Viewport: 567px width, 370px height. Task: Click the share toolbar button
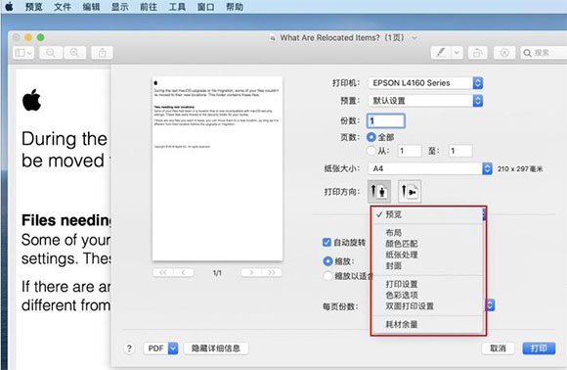pyautogui.click(x=103, y=53)
